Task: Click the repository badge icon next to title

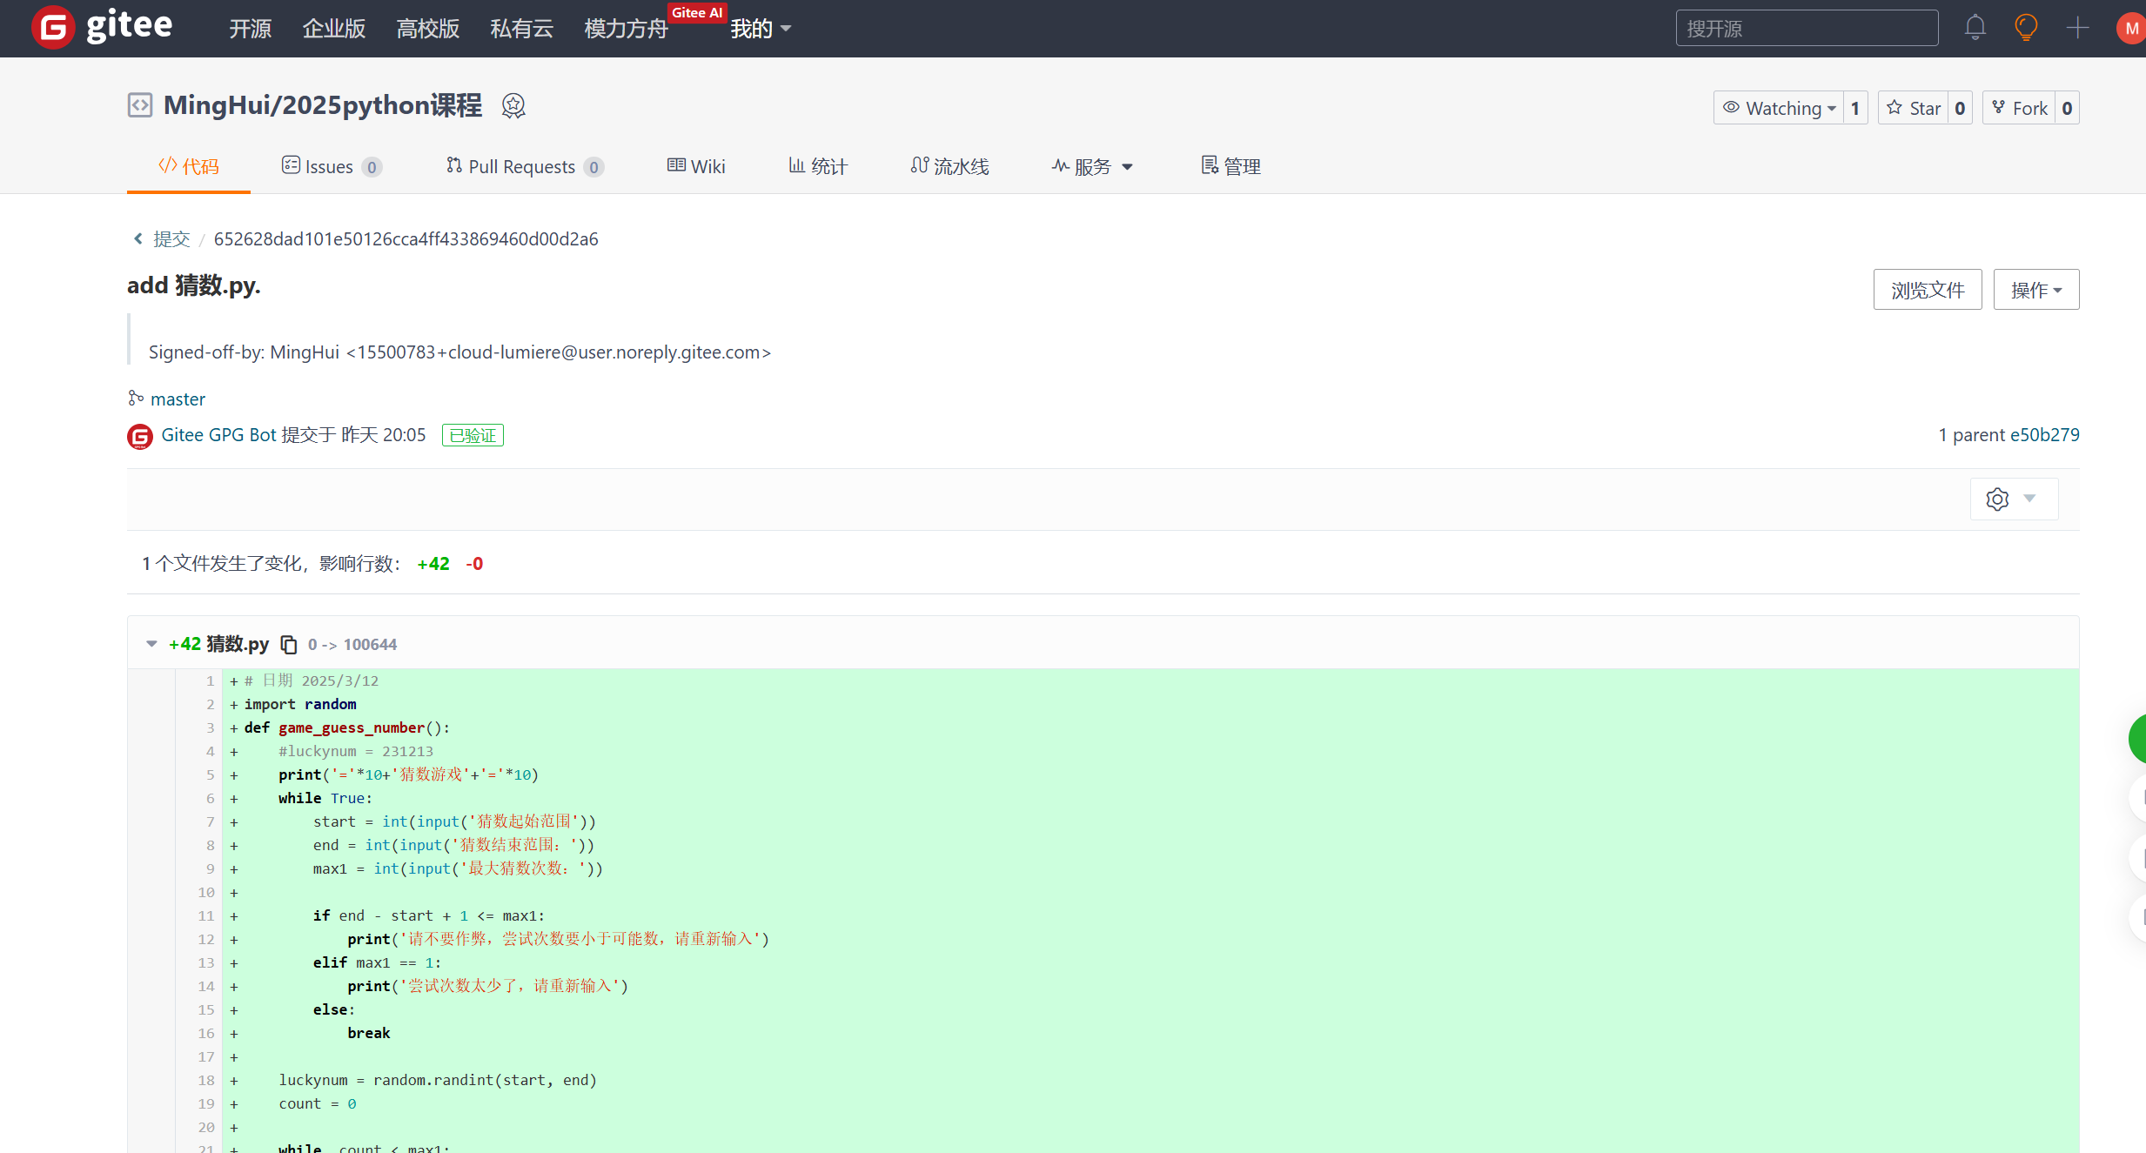Action: (x=513, y=106)
